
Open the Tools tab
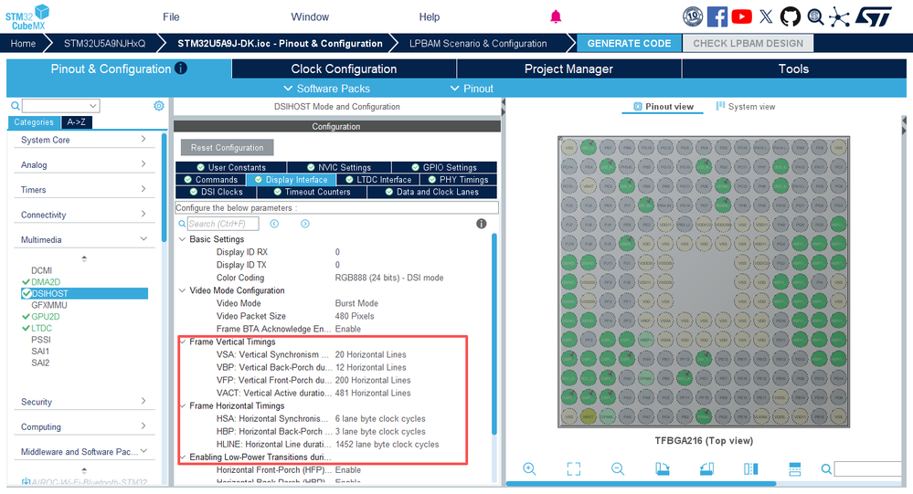[793, 68]
